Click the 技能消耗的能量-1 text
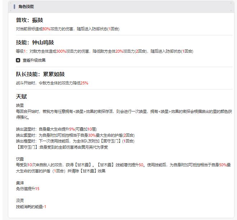This screenshot has height=220, width=237. pyautogui.click(x=31, y=207)
